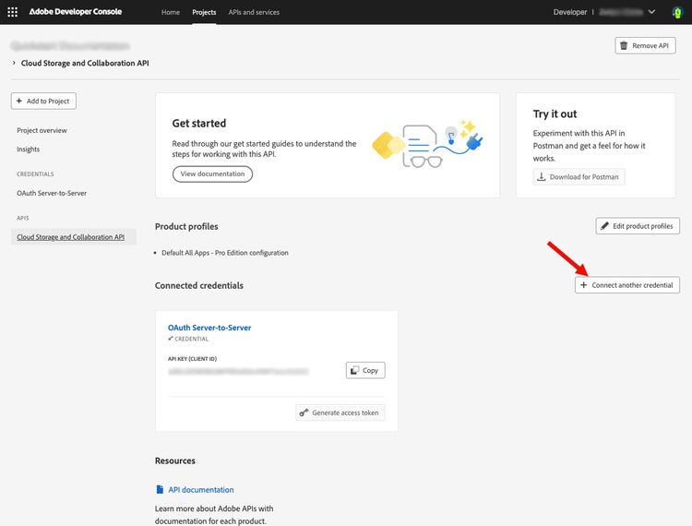692x526 pixels.
Task: Open the app switcher grid icon
Action: click(12, 12)
